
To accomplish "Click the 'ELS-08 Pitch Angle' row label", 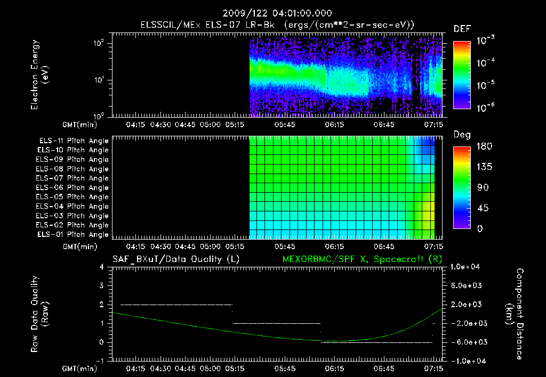I will [x=73, y=169].
